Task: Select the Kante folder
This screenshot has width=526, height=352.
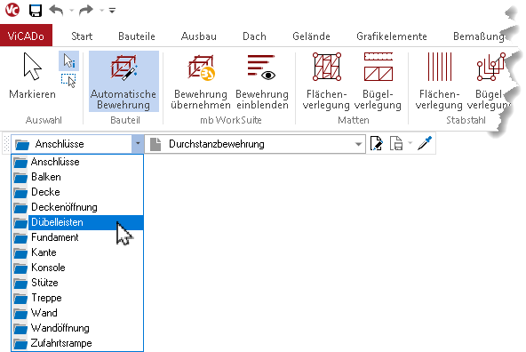Action: pos(77,252)
